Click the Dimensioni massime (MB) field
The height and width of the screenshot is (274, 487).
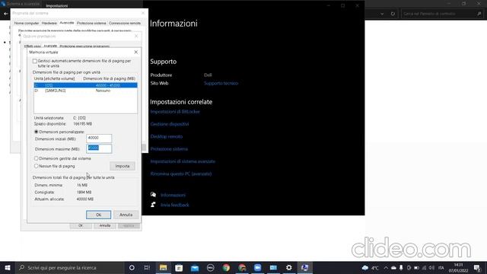[x=99, y=148]
